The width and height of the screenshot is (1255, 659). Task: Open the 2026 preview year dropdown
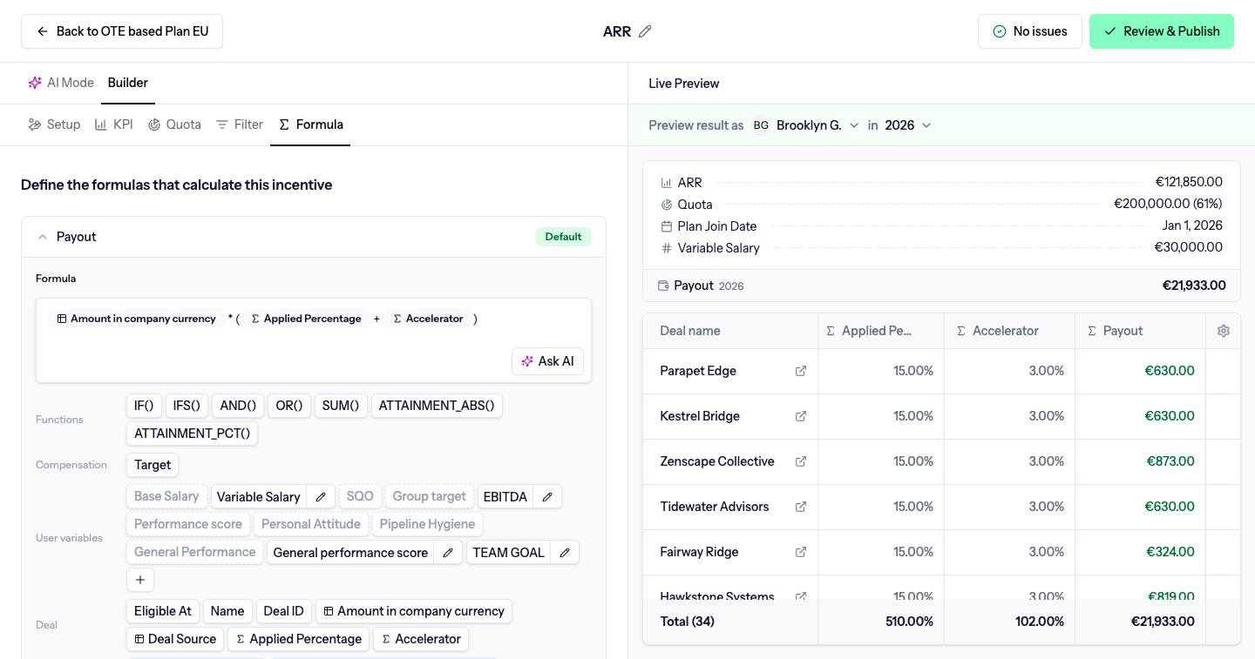[908, 125]
